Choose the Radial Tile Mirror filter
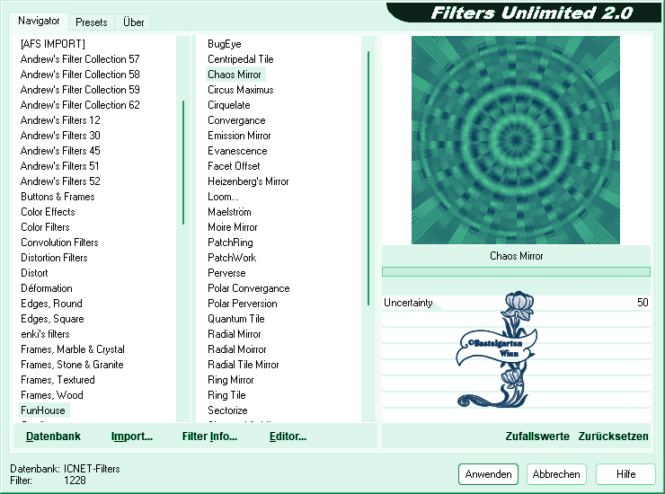This screenshot has height=494, width=665. [243, 365]
